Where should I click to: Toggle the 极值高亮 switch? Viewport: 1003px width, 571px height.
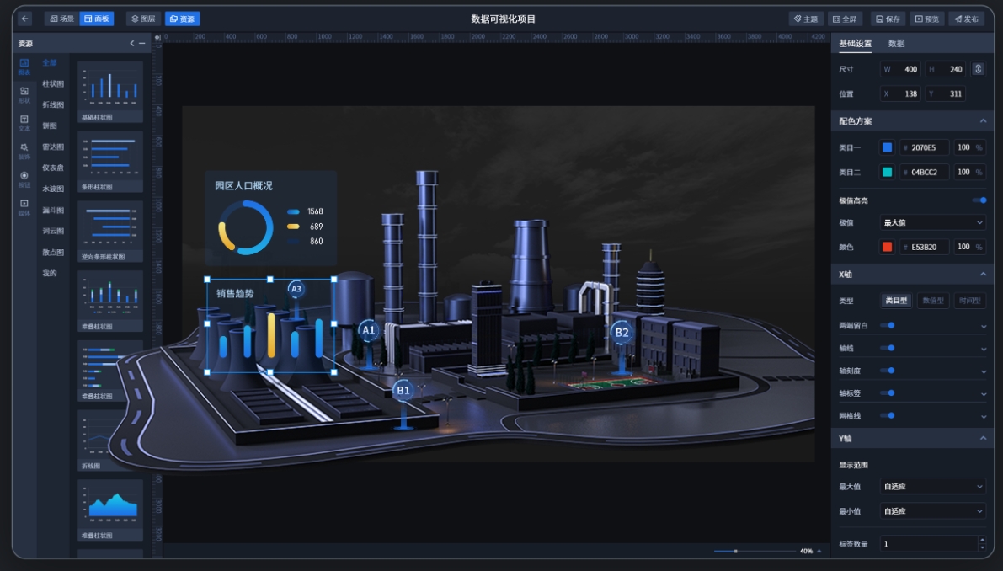[x=979, y=200]
